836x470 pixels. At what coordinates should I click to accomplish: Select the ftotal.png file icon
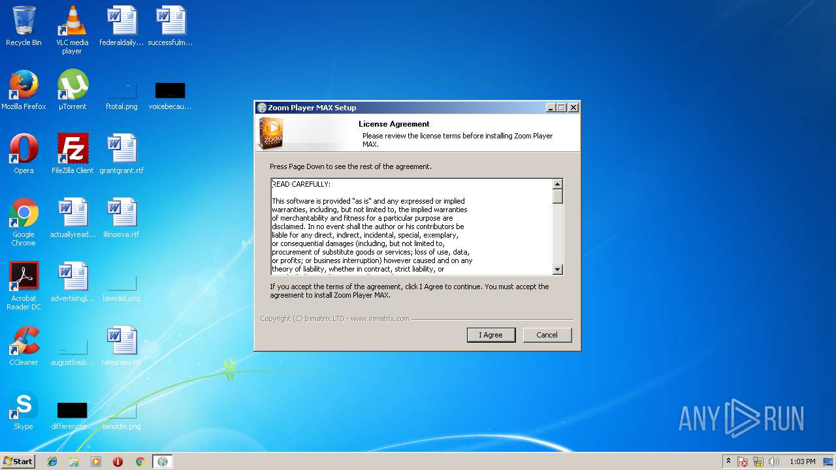tap(121, 95)
